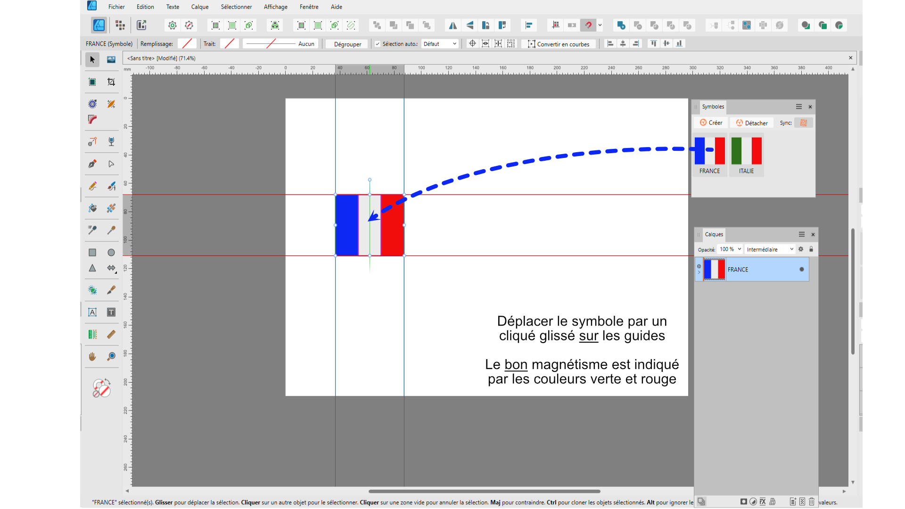Image resolution: width=905 pixels, height=509 pixels.
Task: Pick the Ellipse shape tool
Action: pyautogui.click(x=111, y=253)
